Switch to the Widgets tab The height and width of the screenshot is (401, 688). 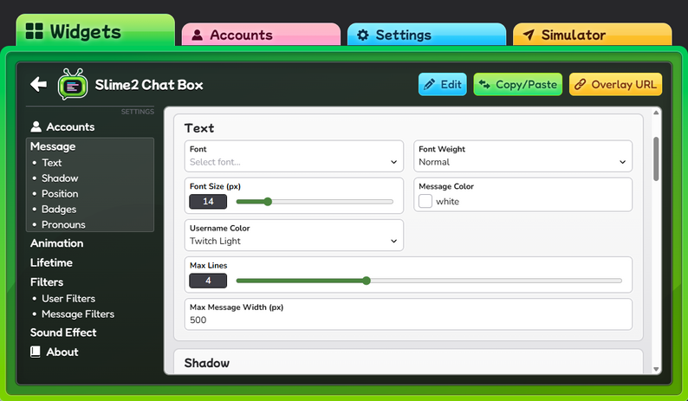pos(95,30)
